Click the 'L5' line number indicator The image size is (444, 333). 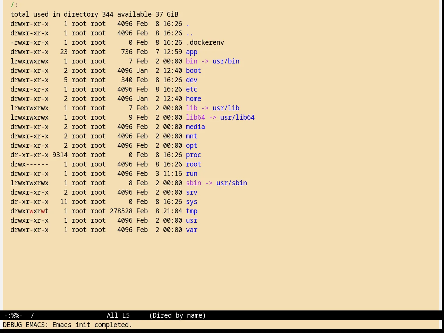[x=126, y=316]
